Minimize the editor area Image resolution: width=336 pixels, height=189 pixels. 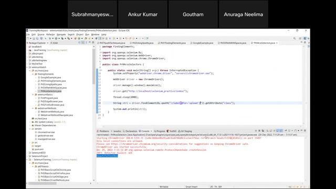[301, 43]
